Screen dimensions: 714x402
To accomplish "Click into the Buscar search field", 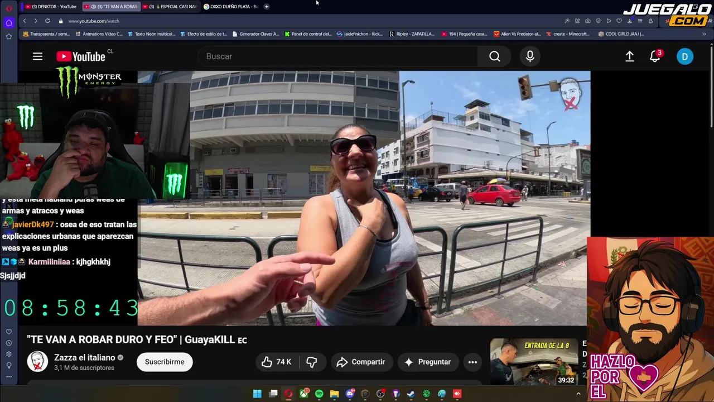I will [337, 56].
